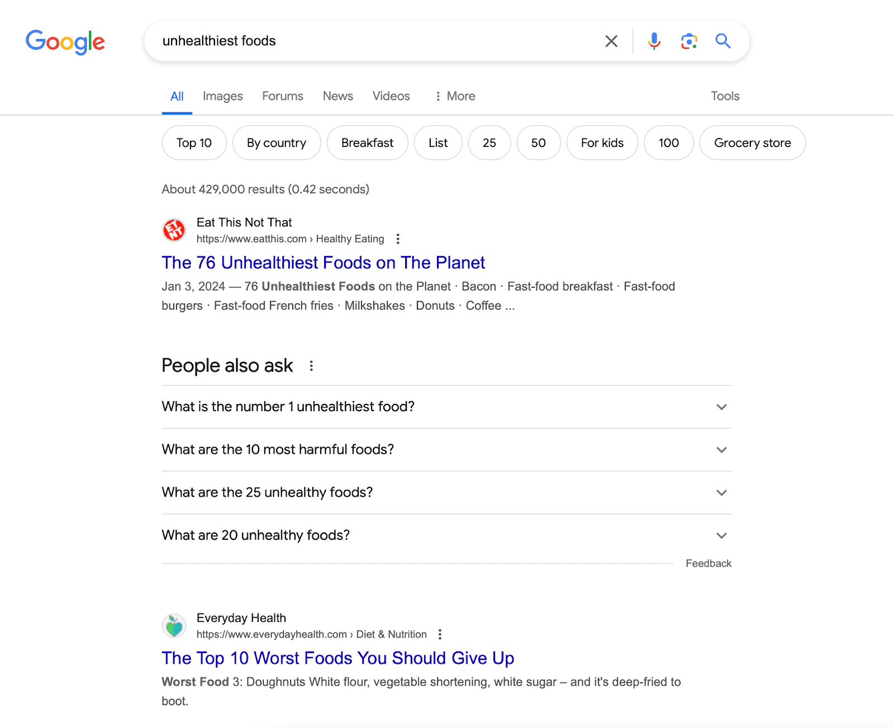
Task: Switch to the Images tab
Action: pos(222,96)
